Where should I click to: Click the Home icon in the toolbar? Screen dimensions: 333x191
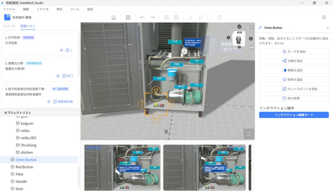click(x=114, y=18)
